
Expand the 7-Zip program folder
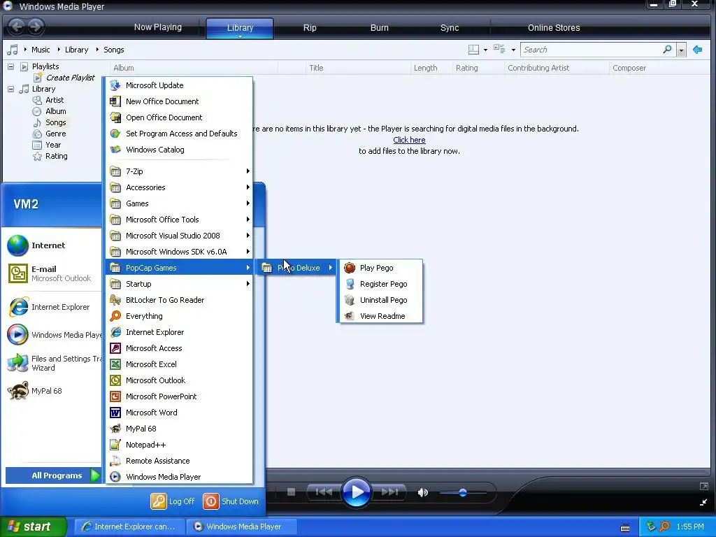(x=179, y=171)
